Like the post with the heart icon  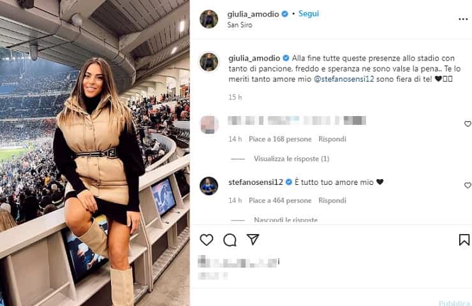click(x=207, y=240)
